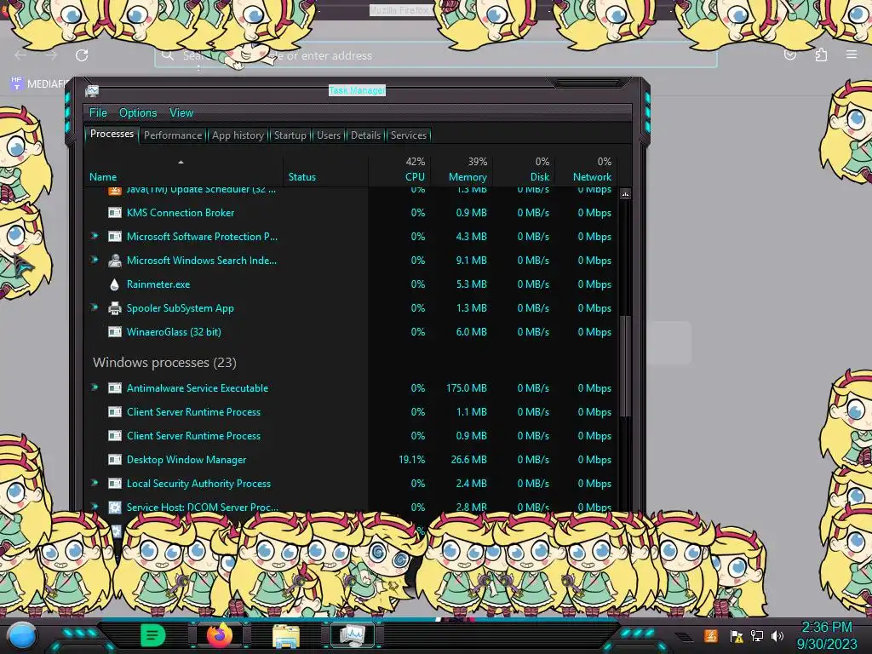Viewport: 872px width, 654px height.
Task: Open the volume speaker tray icon
Action: [x=777, y=635]
